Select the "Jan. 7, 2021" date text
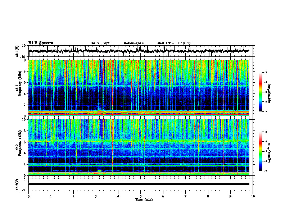Screen dimensions: 285x220 (100, 43)
